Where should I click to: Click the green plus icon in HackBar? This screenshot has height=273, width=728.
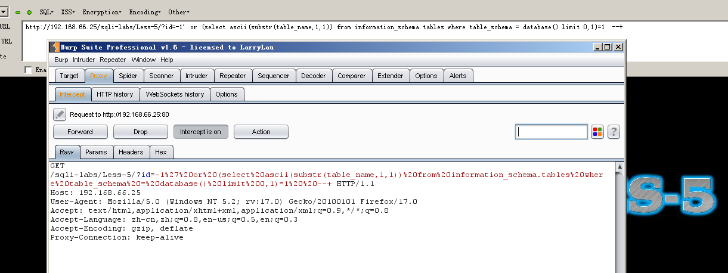coord(29,12)
